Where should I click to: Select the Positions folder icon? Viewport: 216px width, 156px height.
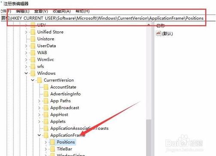52,142
